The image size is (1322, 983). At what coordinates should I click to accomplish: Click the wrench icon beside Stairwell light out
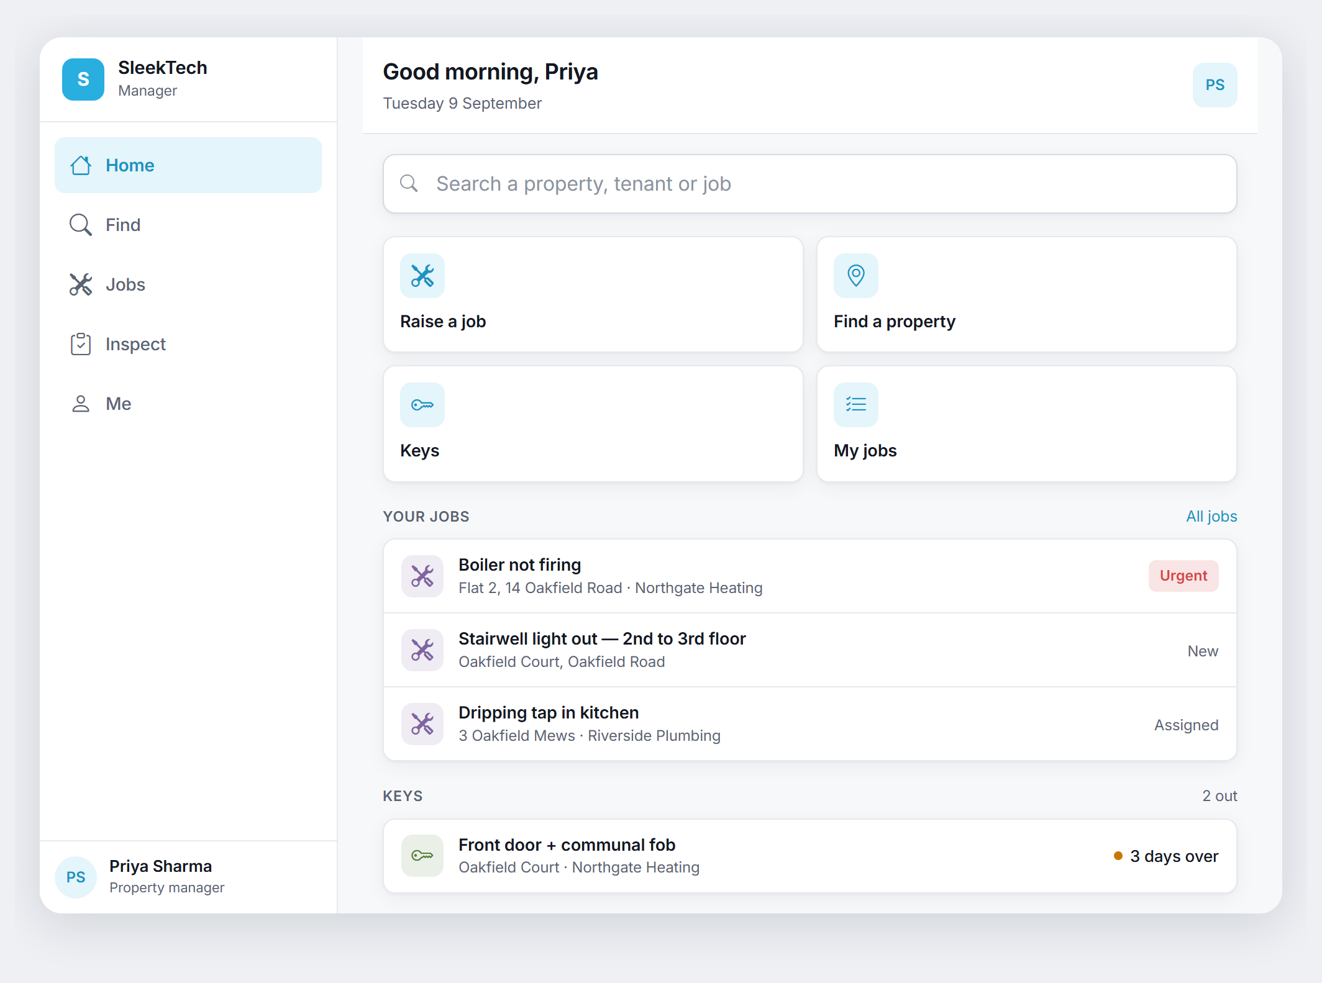pos(422,650)
